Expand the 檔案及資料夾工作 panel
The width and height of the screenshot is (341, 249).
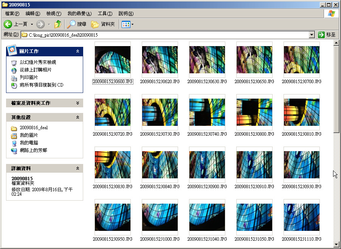click(77, 103)
